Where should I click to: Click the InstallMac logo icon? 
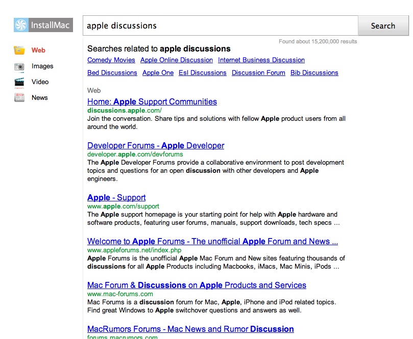pos(21,25)
